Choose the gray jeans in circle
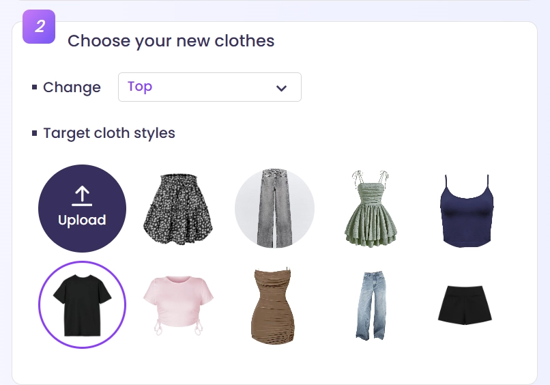The height and width of the screenshot is (385, 550). click(x=274, y=209)
